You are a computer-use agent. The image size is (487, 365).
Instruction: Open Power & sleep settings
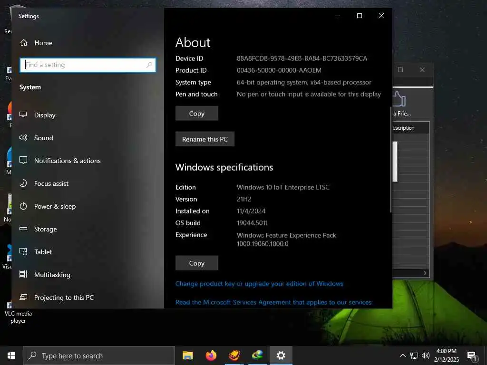point(55,206)
